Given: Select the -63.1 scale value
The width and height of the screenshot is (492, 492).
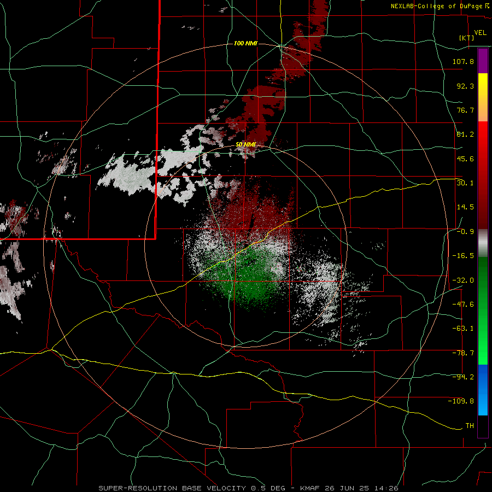Looking at the screenshot, I should pyautogui.click(x=463, y=329).
